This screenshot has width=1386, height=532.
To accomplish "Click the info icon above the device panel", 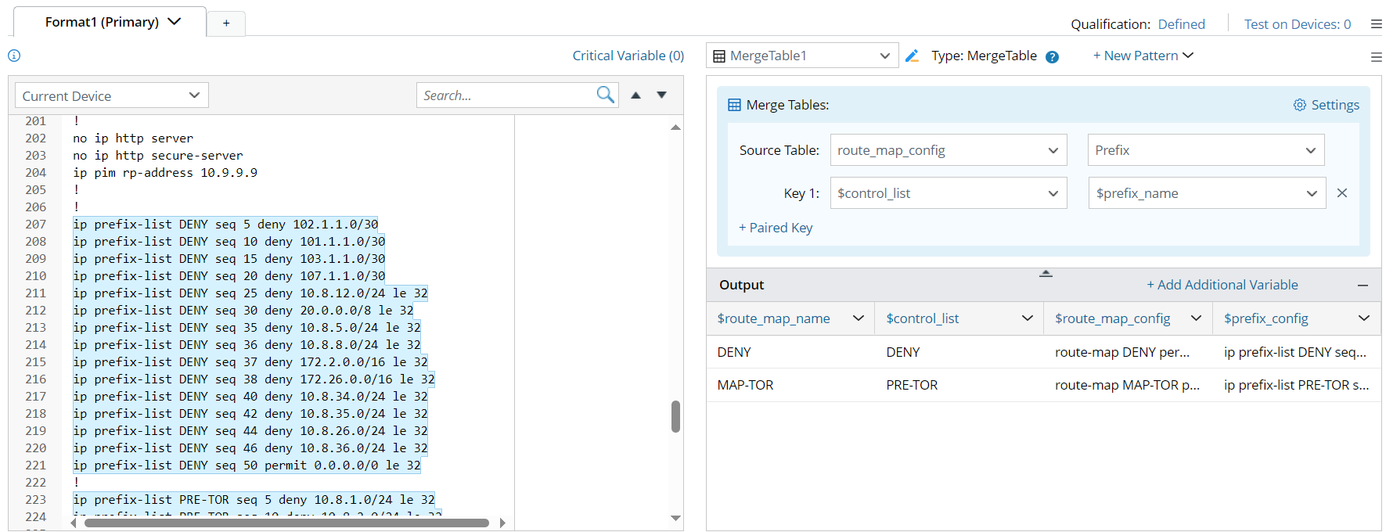I will pyautogui.click(x=14, y=56).
